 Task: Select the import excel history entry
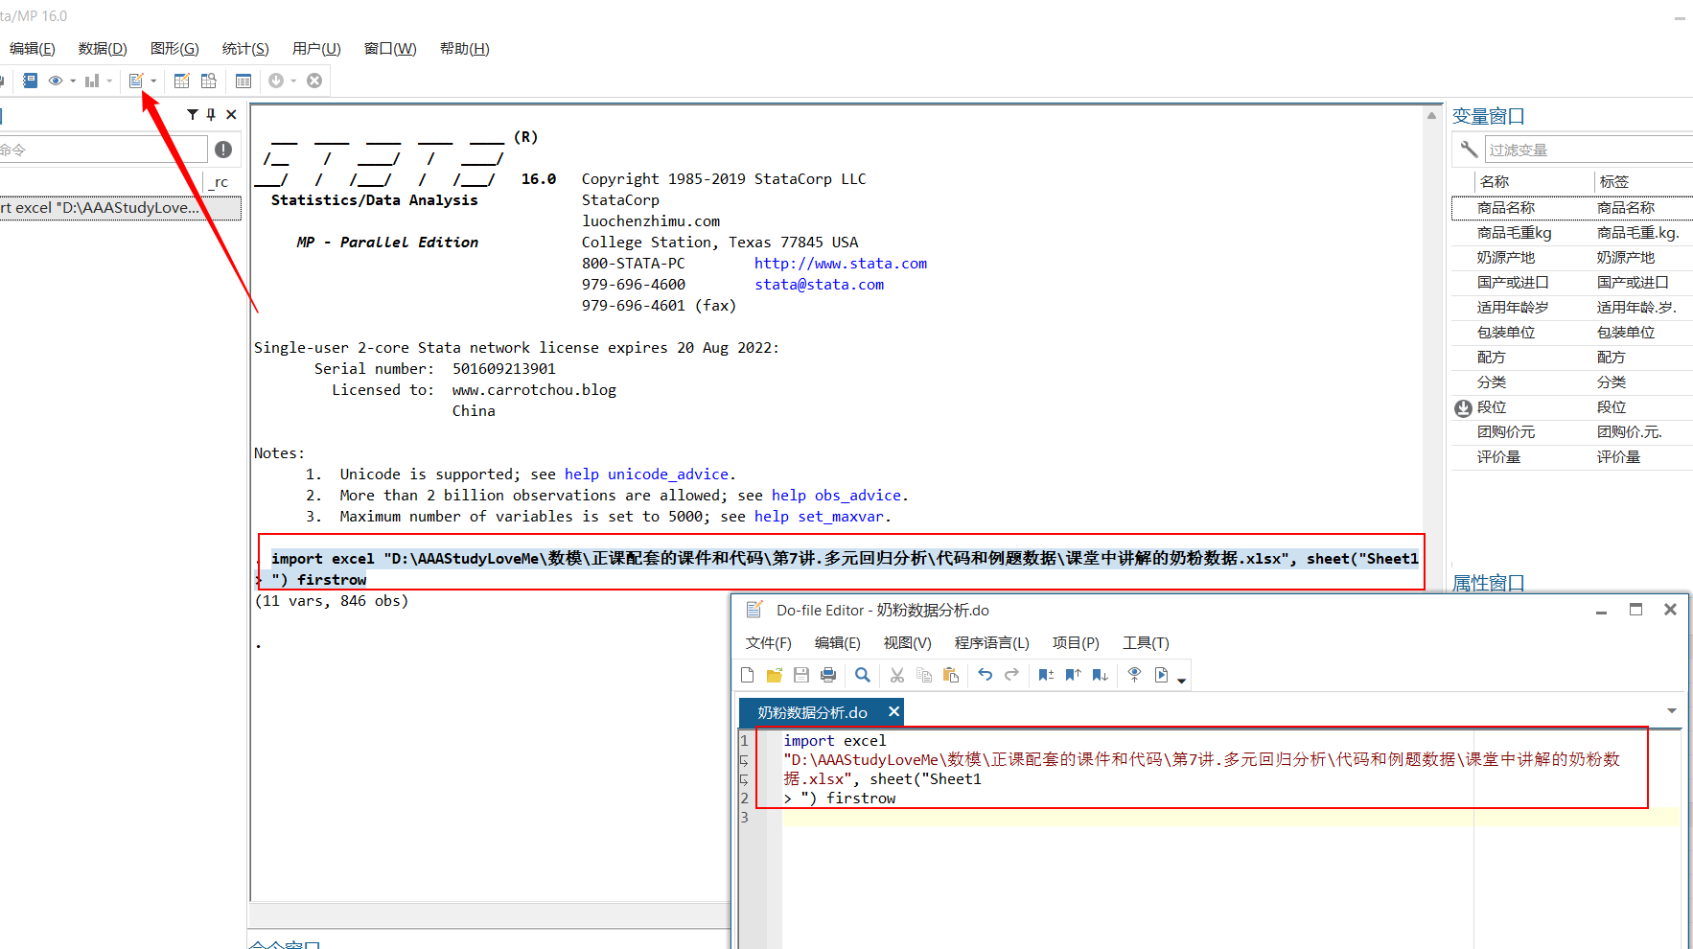click(120, 208)
